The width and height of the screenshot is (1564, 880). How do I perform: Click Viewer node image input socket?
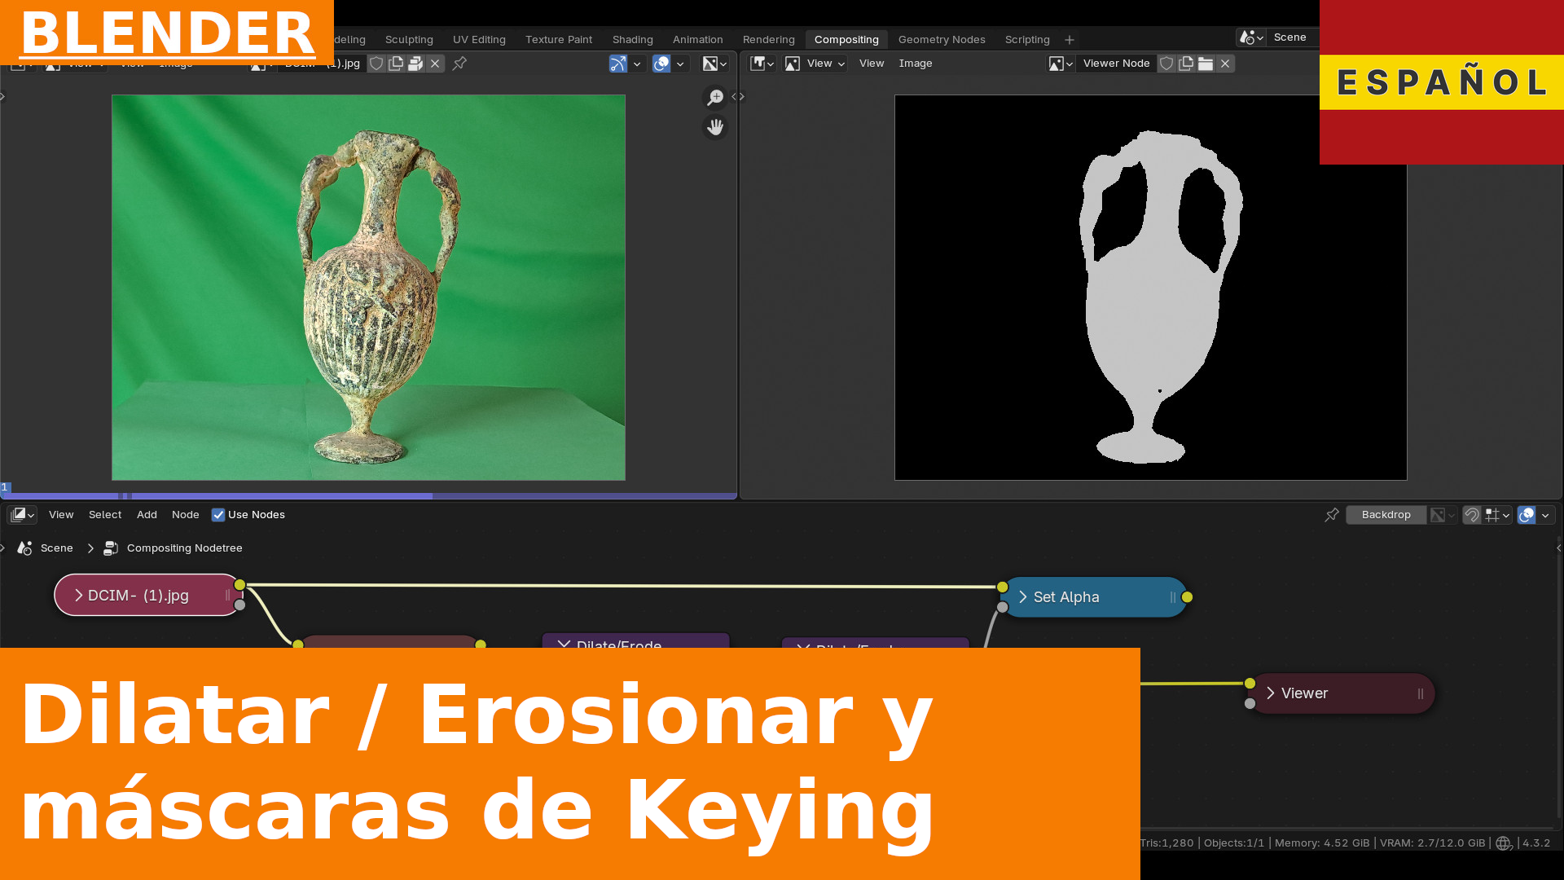1250,684
